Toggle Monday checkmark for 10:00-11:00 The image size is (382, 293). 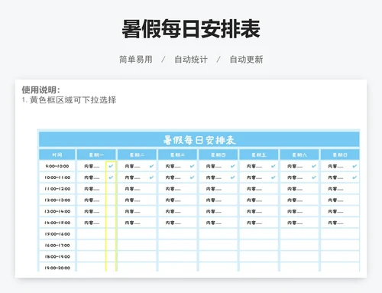[x=111, y=177]
